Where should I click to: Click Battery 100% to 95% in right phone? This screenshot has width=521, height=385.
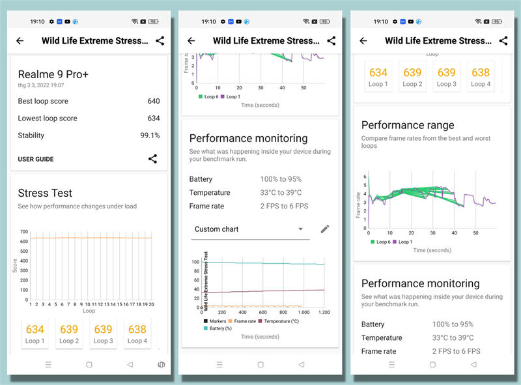(x=417, y=324)
